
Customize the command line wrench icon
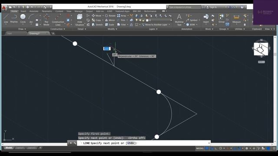[75, 143]
